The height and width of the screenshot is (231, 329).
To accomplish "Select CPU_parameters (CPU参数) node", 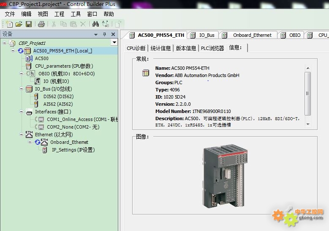I will tap(64, 66).
